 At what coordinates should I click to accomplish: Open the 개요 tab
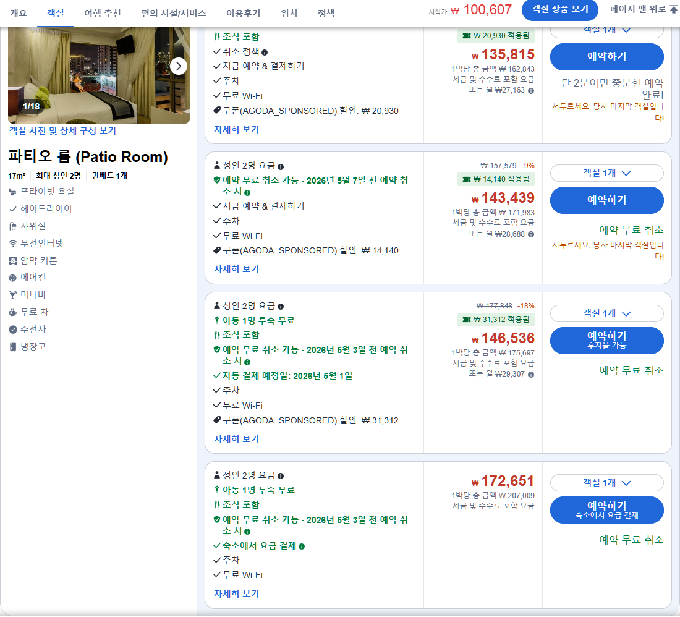tap(18, 14)
